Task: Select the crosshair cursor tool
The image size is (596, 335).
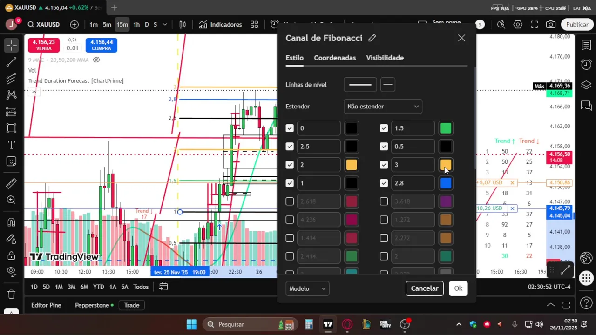Action: click(x=11, y=45)
